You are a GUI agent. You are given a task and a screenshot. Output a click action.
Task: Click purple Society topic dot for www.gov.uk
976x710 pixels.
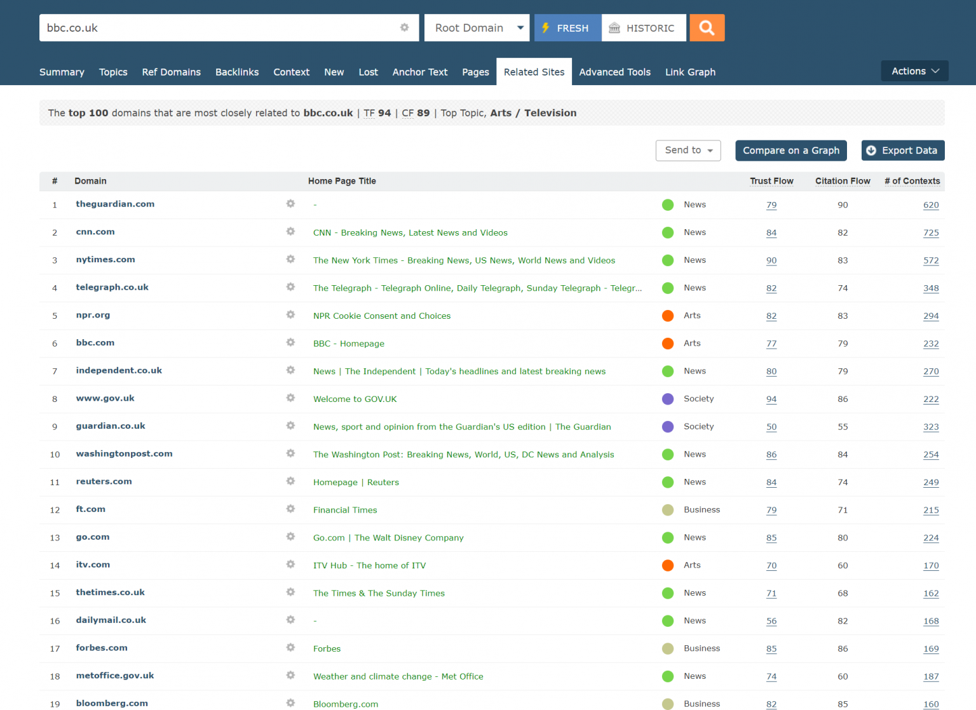coord(668,399)
